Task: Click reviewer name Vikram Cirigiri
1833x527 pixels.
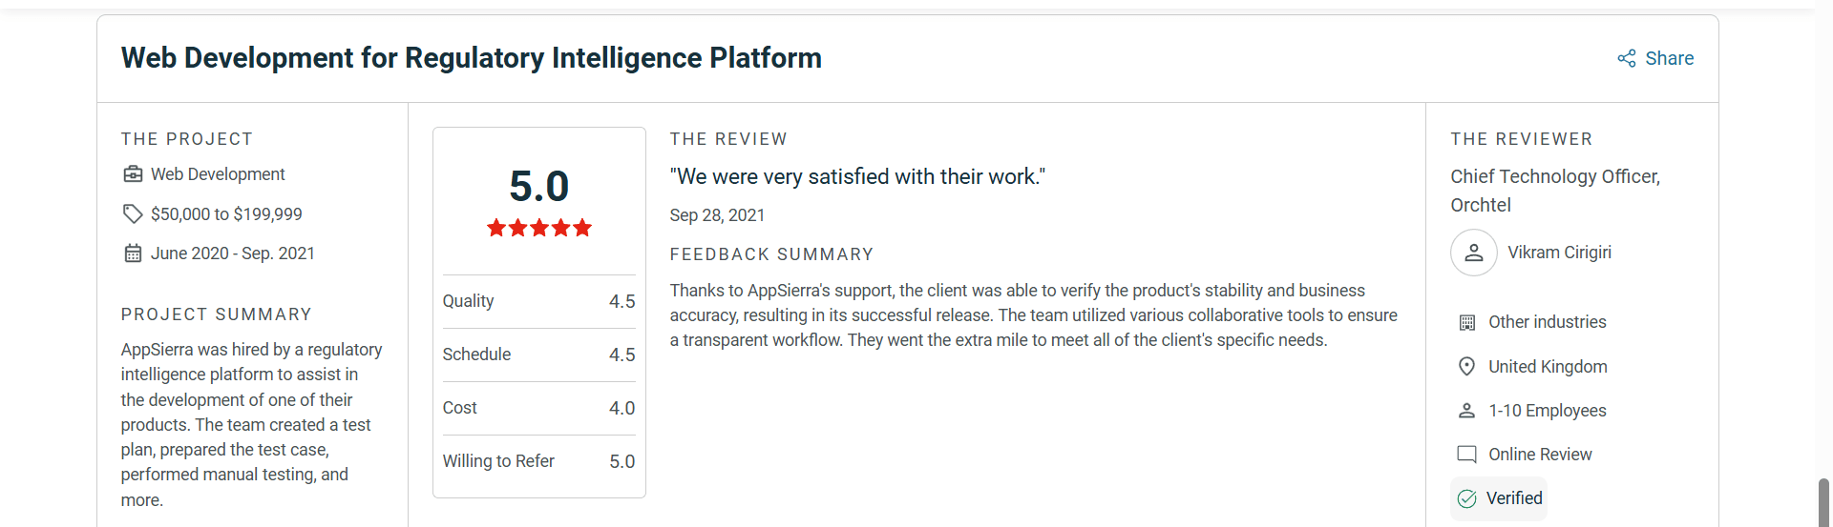Action: pyautogui.click(x=1559, y=253)
